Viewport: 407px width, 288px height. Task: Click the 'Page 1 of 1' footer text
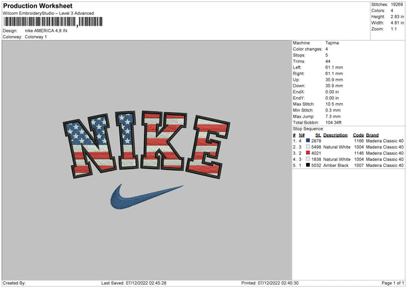pos(393,283)
